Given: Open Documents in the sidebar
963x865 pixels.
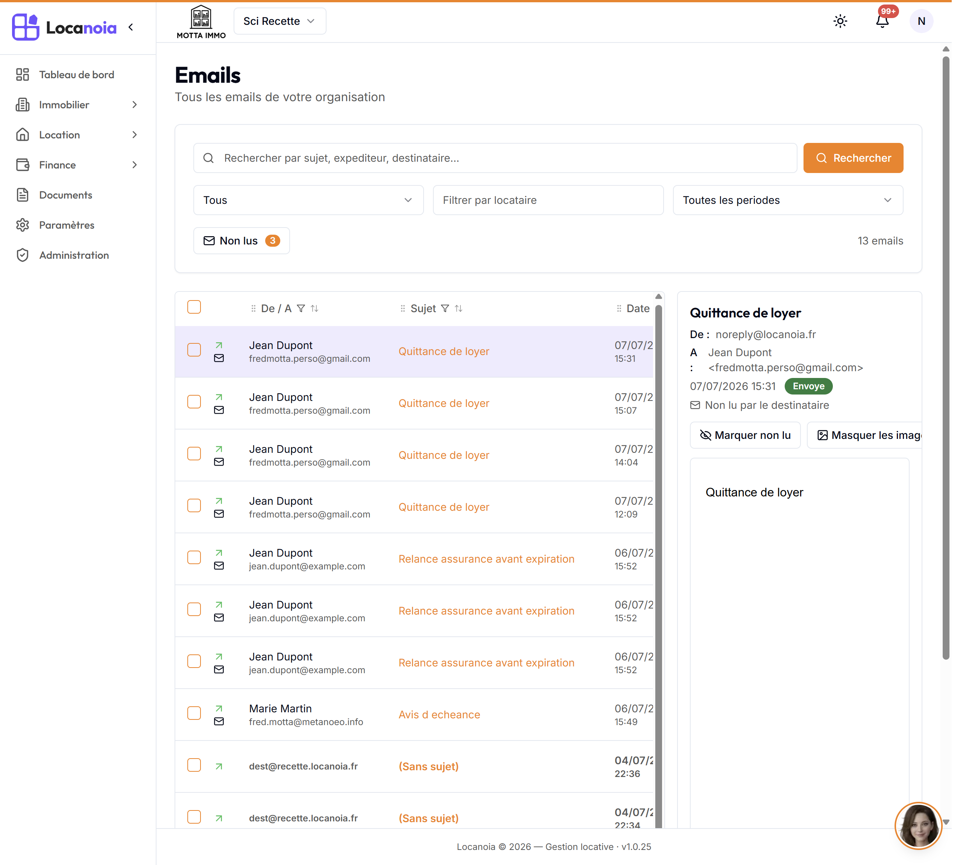Looking at the screenshot, I should 65,195.
